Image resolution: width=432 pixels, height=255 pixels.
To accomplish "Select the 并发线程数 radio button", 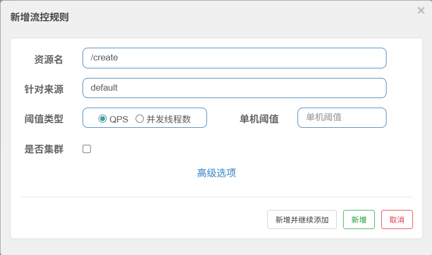I will tap(140, 119).
